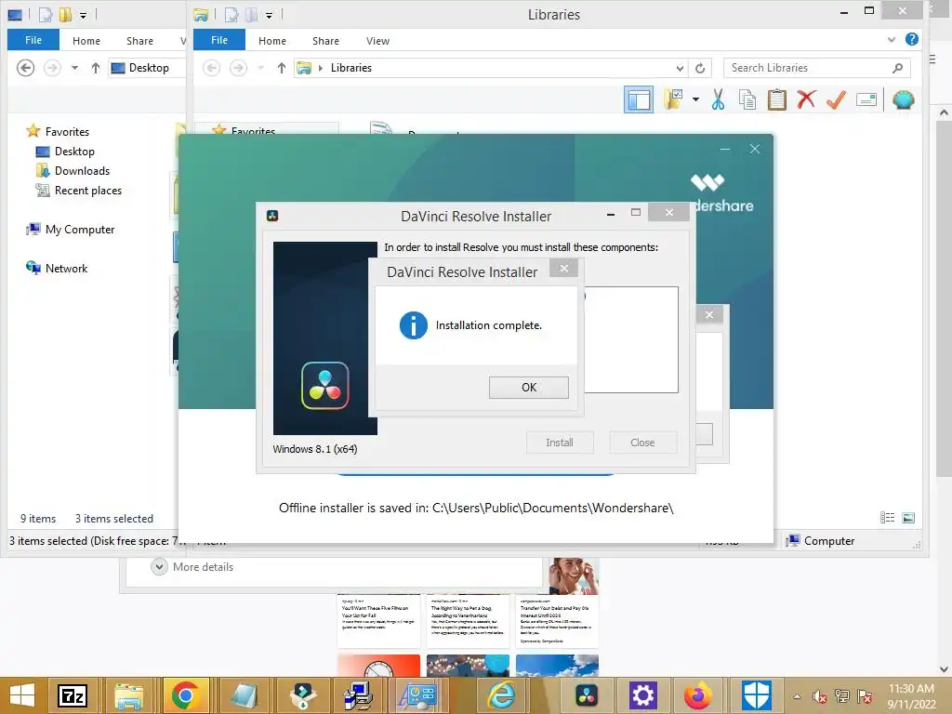
Task: Click the 'Transfer Your Debt' news thumbnail
Action: tap(557, 621)
